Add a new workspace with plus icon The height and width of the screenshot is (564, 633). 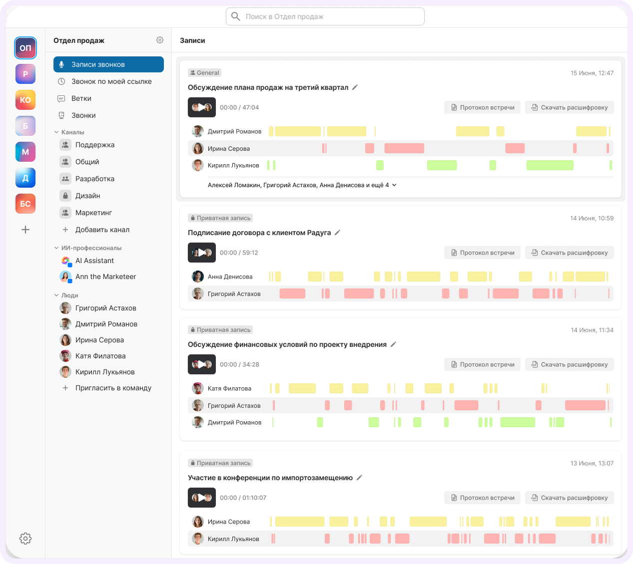(x=25, y=230)
